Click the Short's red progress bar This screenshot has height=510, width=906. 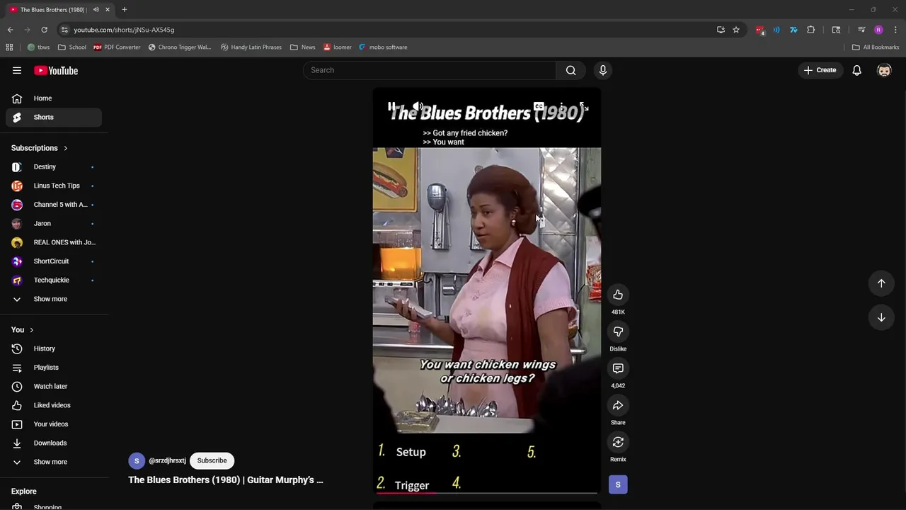[487, 492]
